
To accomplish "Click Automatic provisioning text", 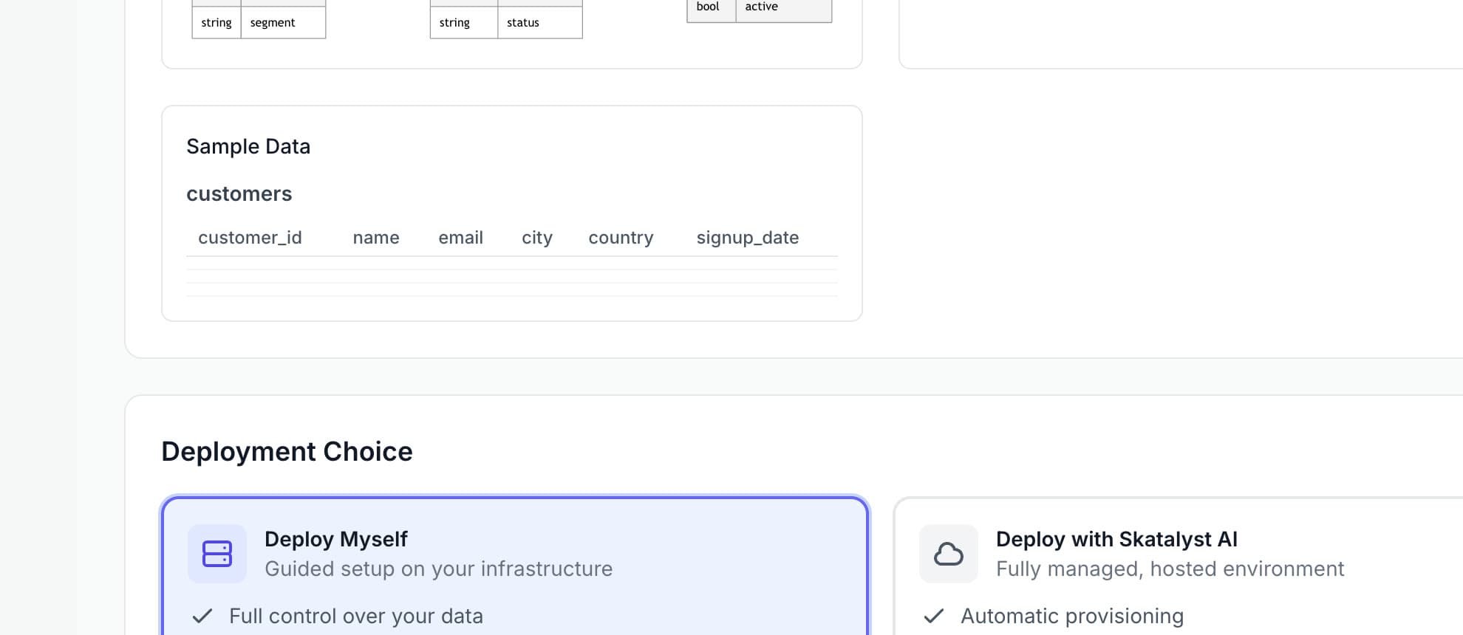I will (x=1072, y=616).
